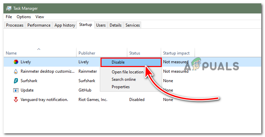This screenshot has width=265, height=137.
Task: Choose Disable in the context menu
Action: pos(131,62)
